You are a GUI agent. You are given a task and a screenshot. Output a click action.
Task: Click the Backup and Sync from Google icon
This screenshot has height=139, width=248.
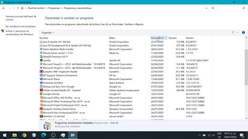(x=41, y=86)
